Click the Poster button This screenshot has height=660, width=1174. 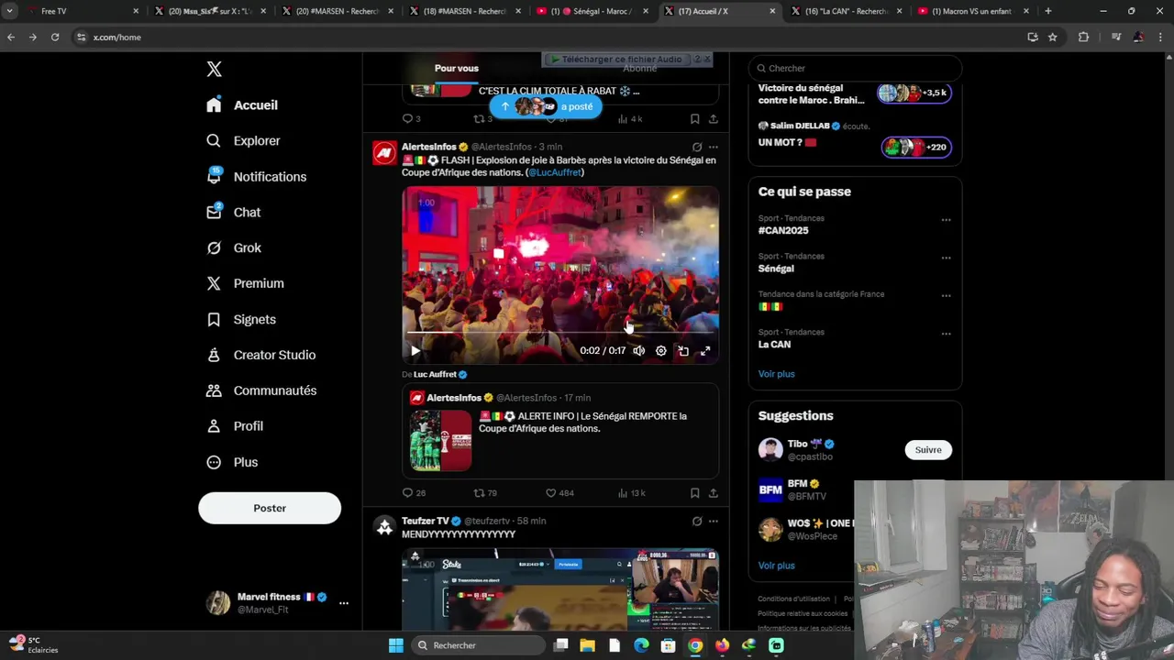(x=270, y=508)
